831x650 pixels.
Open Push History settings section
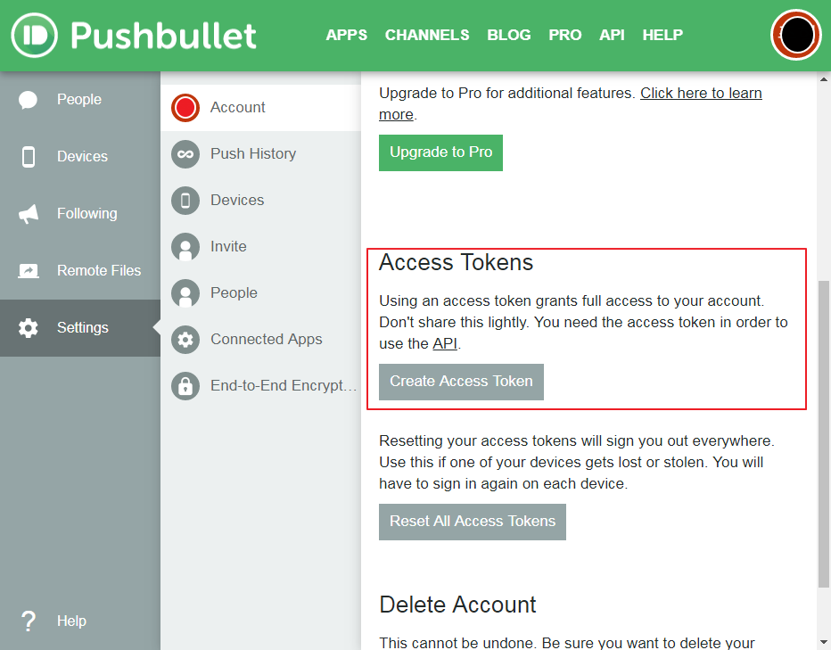tap(260, 153)
